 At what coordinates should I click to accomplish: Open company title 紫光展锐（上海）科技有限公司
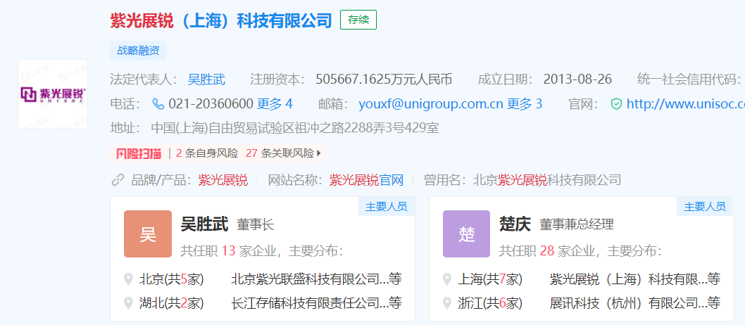[221, 20]
